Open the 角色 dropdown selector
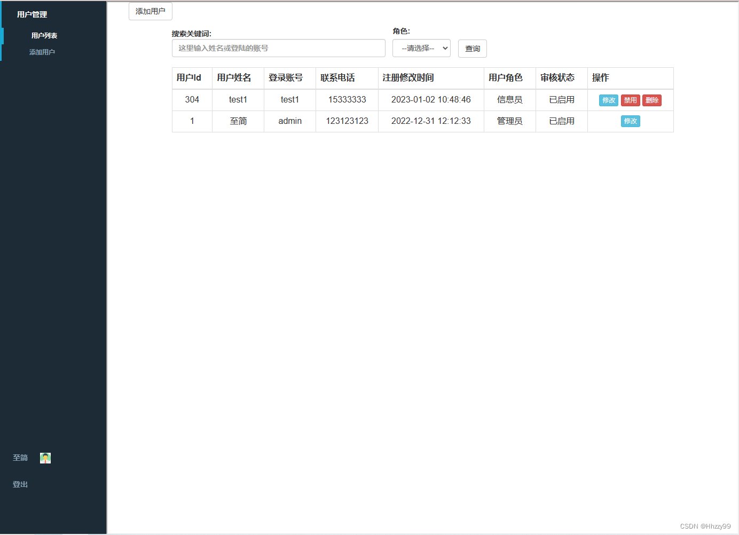The width and height of the screenshot is (739, 535). [421, 48]
